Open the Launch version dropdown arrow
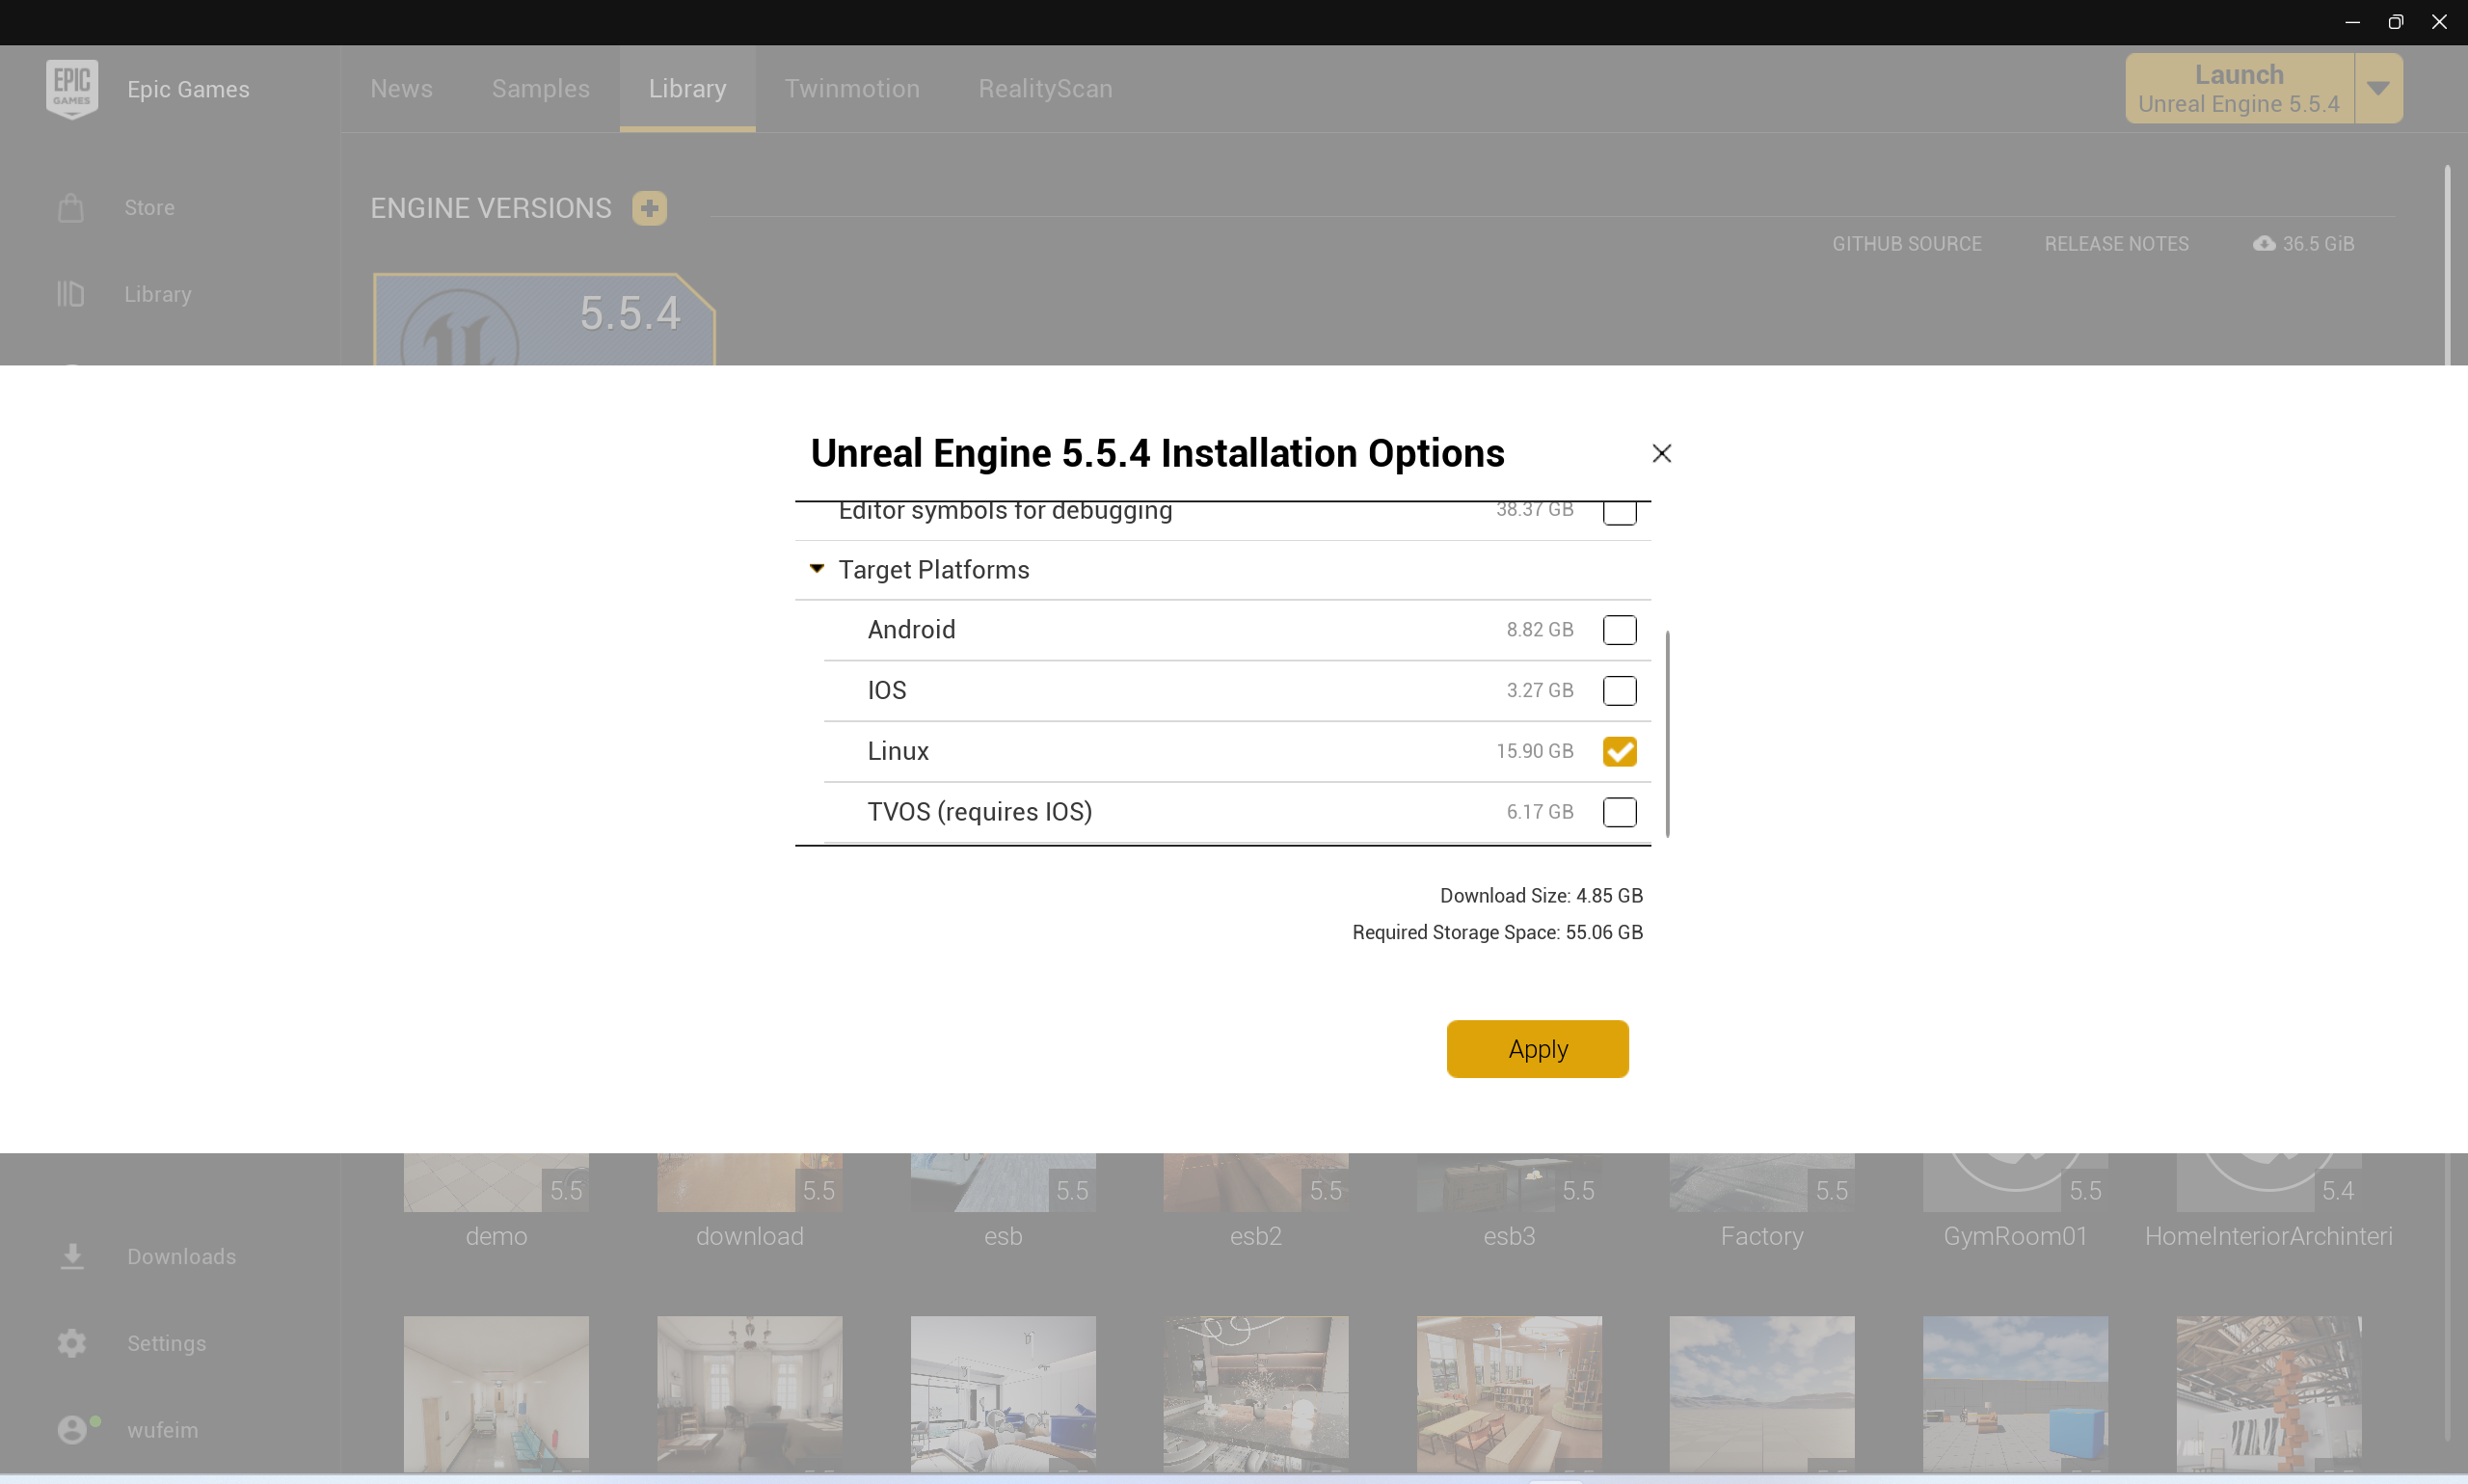This screenshot has width=2468, height=1484. click(x=2378, y=89)
